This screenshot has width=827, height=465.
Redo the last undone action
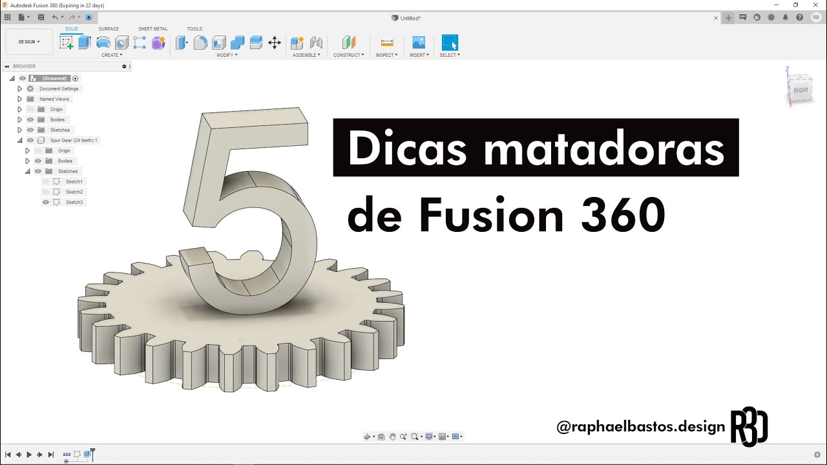72,17
